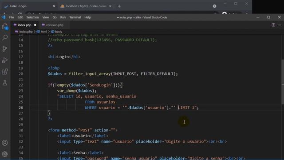Open the Go menu

pos(54,17)
